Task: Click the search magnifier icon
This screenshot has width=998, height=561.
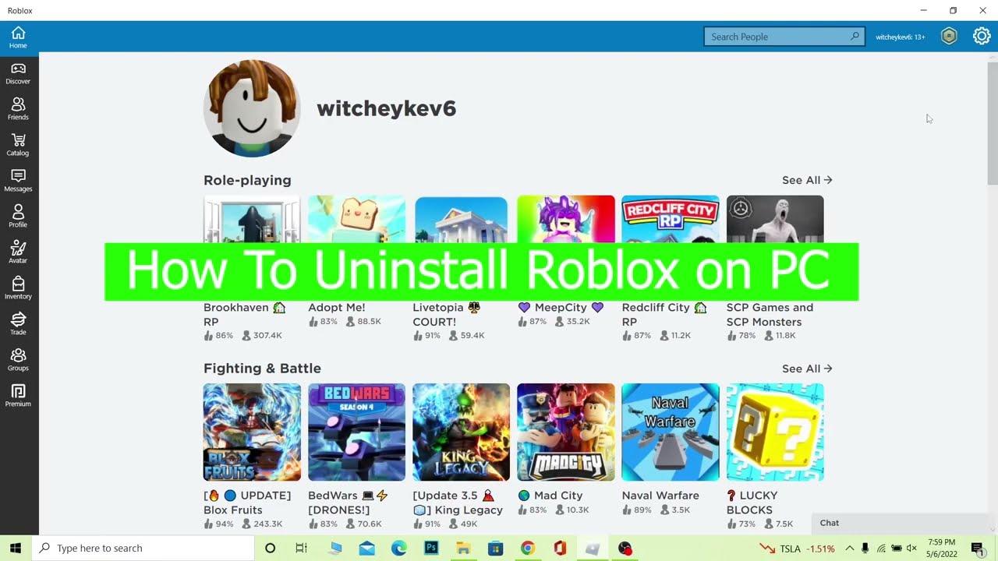Action: (855, 37)
